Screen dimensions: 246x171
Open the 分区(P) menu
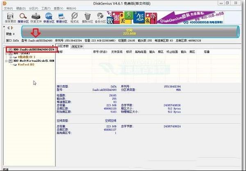coord(34,8)
